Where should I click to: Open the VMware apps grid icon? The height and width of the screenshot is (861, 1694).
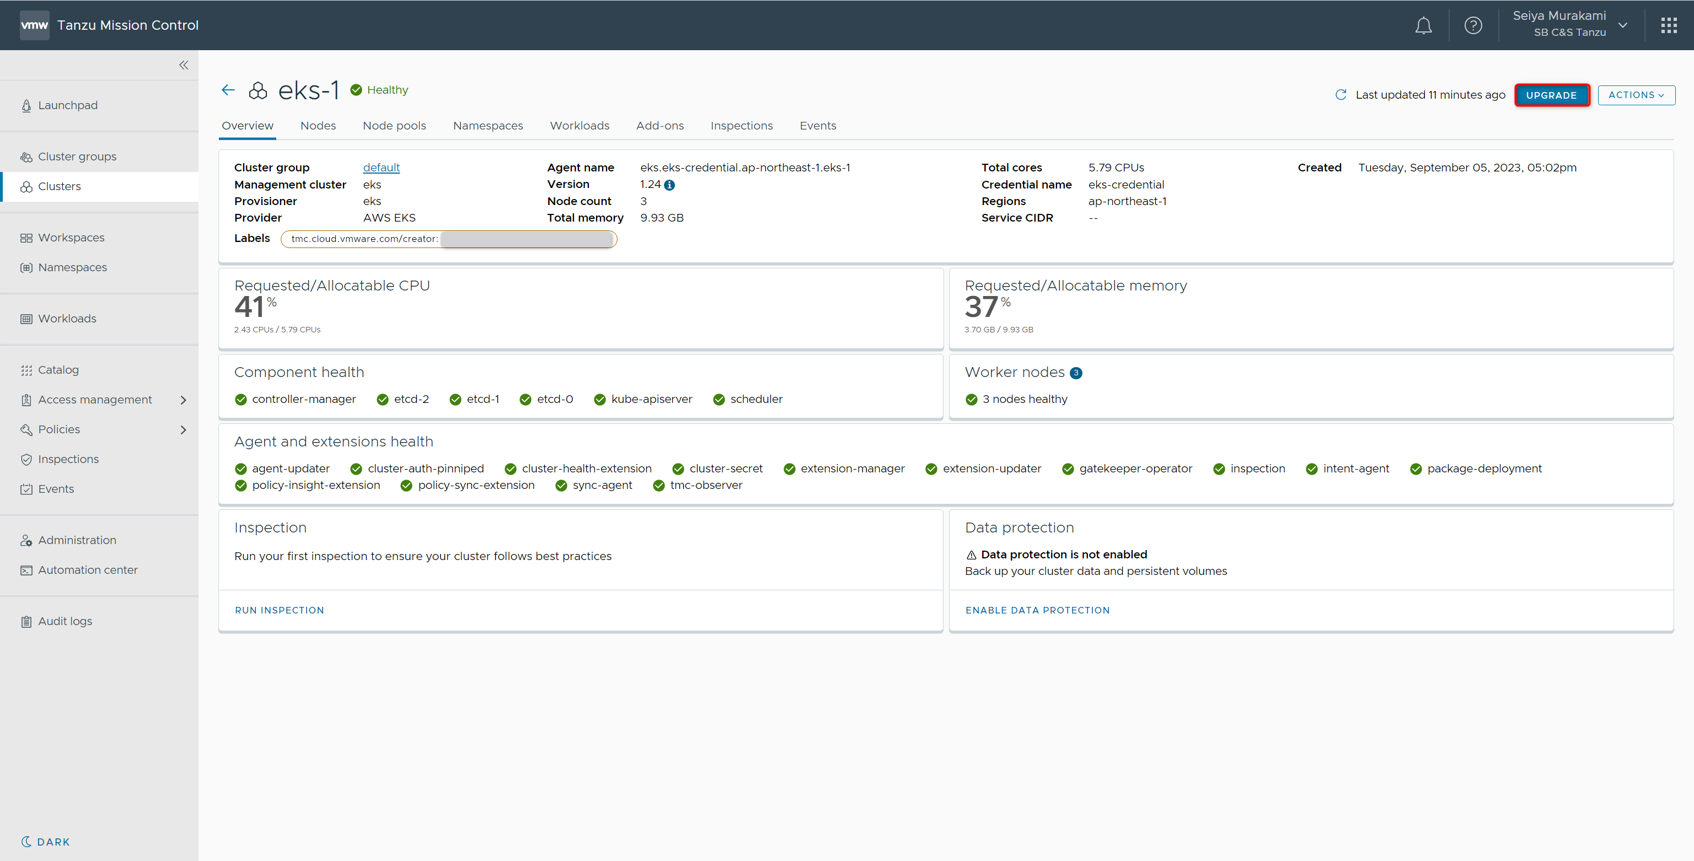1668,26
